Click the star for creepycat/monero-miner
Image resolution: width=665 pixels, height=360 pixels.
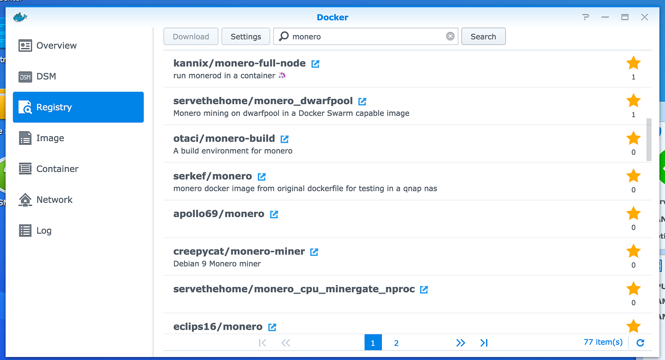click(x=634, y=251)
